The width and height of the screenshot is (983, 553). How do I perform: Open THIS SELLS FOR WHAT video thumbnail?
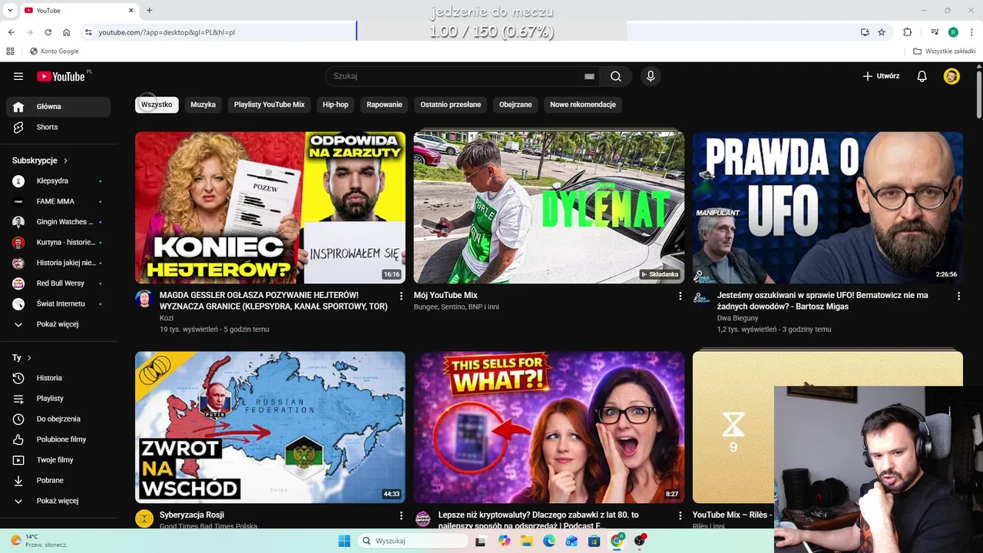coord(549,427)
